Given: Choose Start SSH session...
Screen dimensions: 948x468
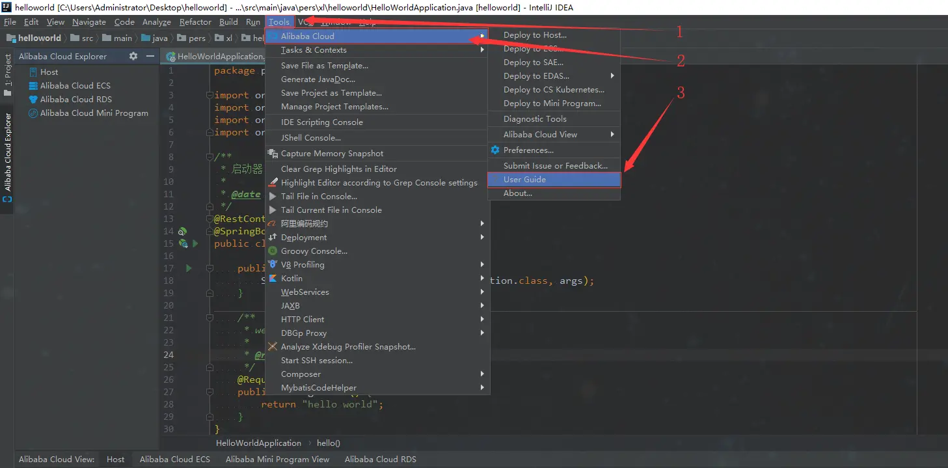Looking at the screenshot, I should 377,360.
